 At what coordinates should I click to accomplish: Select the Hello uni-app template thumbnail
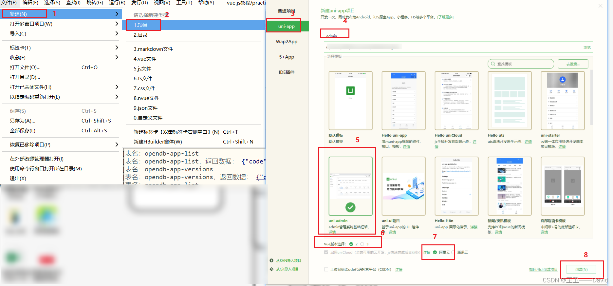pyautogui.click(x=403, y=101)
